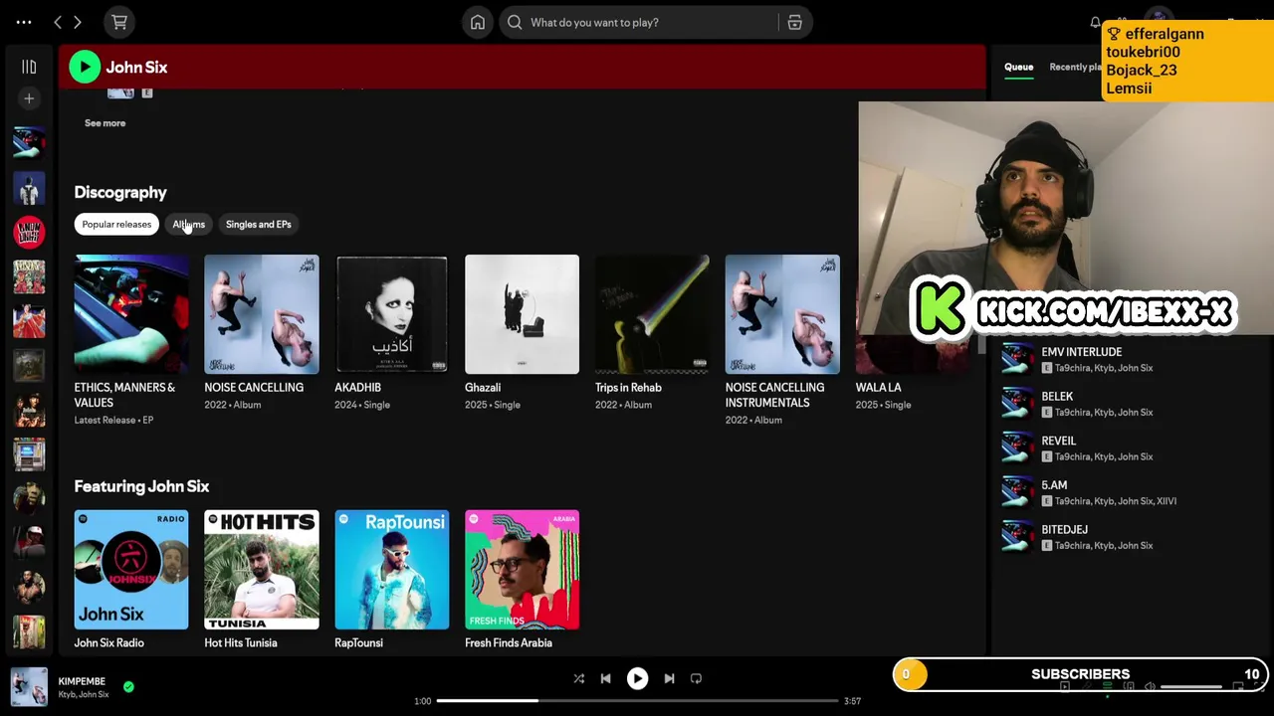Image resolution: width=1274 pixels, height=716 pixels.
Task: Click the main play button
Action: pyautogui.click(x=637, y=678)
